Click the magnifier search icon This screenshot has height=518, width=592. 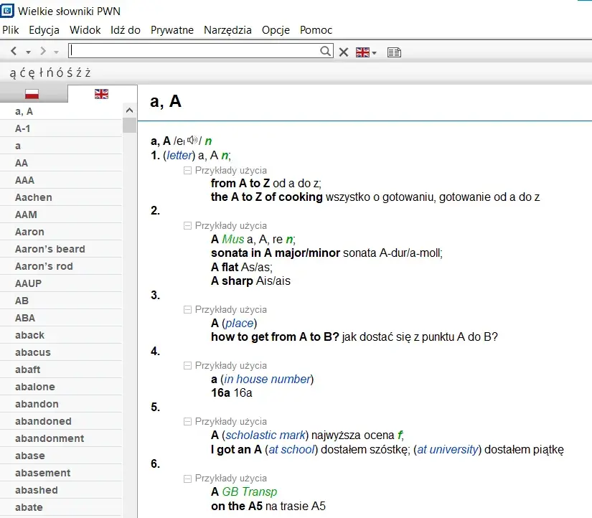coord(325,51)
